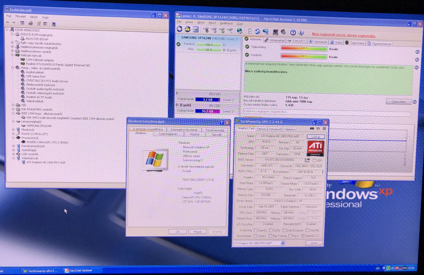The height and width of the screenshot is (275, 424).
Task: Click the Lookup button
Action: click(316, 136)
